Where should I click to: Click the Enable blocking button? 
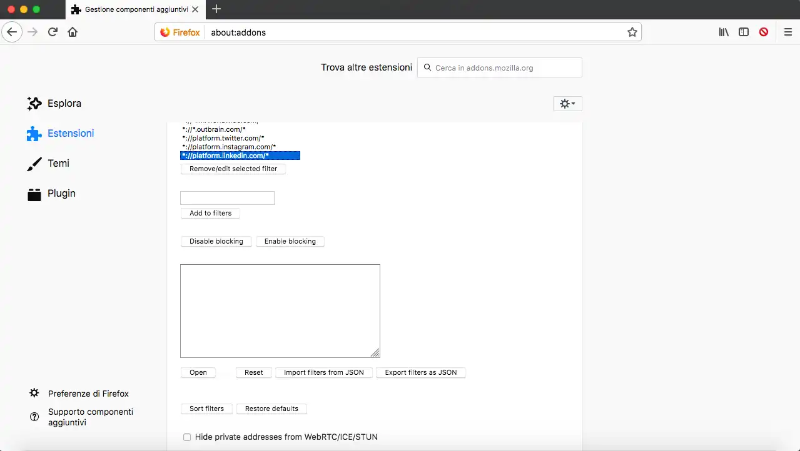point(290,241)
